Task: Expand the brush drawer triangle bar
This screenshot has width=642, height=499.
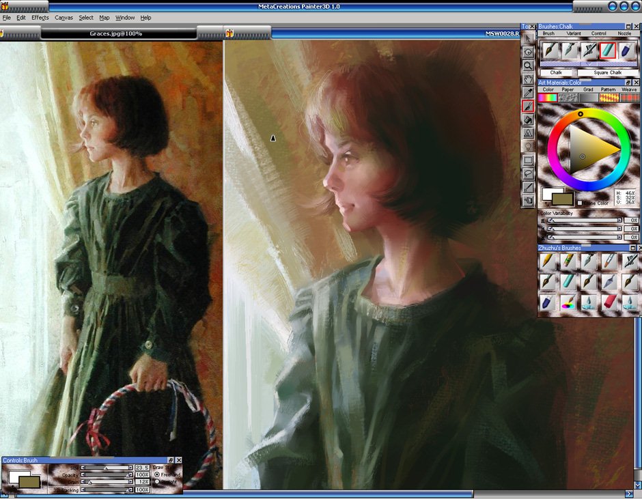Action: click(x=589, y=64)
